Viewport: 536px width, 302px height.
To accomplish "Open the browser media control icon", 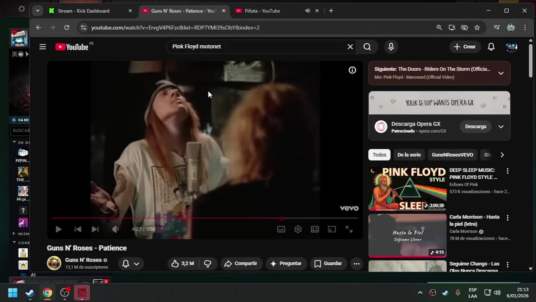I will (x=497, y=27).
